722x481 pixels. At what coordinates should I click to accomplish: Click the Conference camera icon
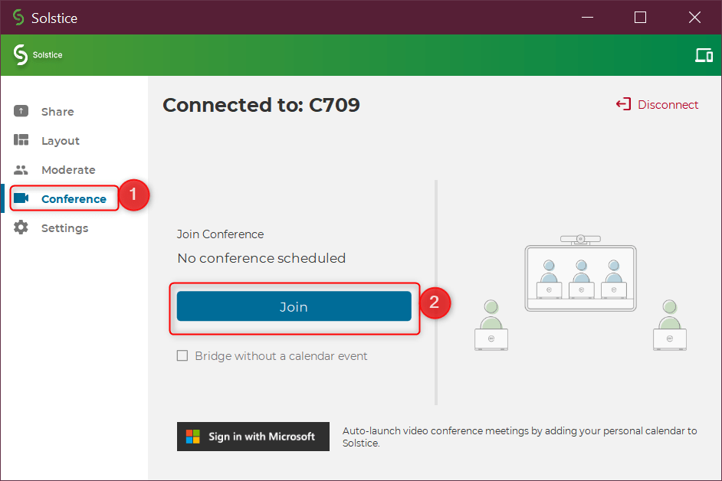(x=21, y=198)
